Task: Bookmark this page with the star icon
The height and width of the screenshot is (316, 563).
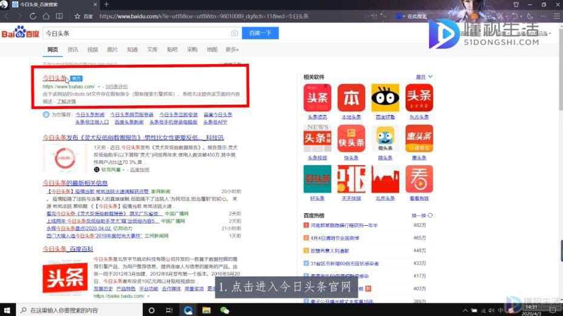Action: coord(77,16)
